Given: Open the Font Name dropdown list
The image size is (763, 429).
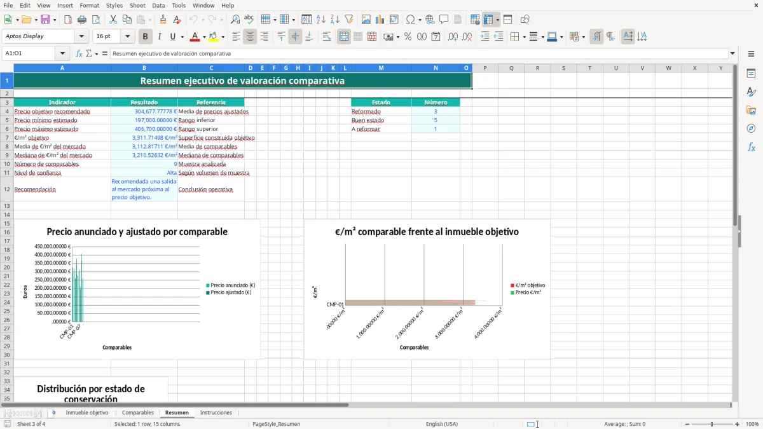Looking at the screenshot, I should (x=81, y=36).
